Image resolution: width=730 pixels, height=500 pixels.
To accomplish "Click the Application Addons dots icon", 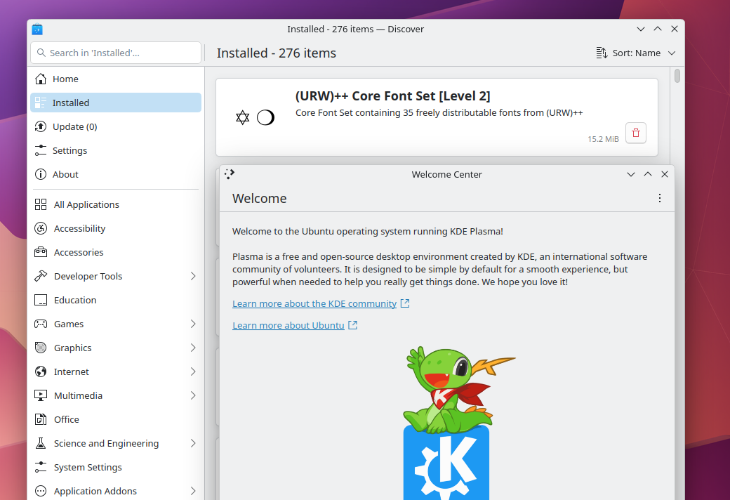I will pos(41,491).
